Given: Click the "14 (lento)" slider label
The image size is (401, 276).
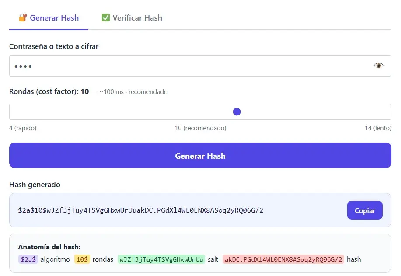Looking at the screenshot, I should 378,128.
